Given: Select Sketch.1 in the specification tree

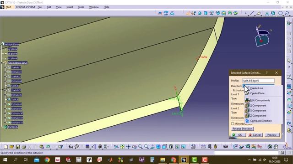Looking at the screenshot, I should coord(16,67).
